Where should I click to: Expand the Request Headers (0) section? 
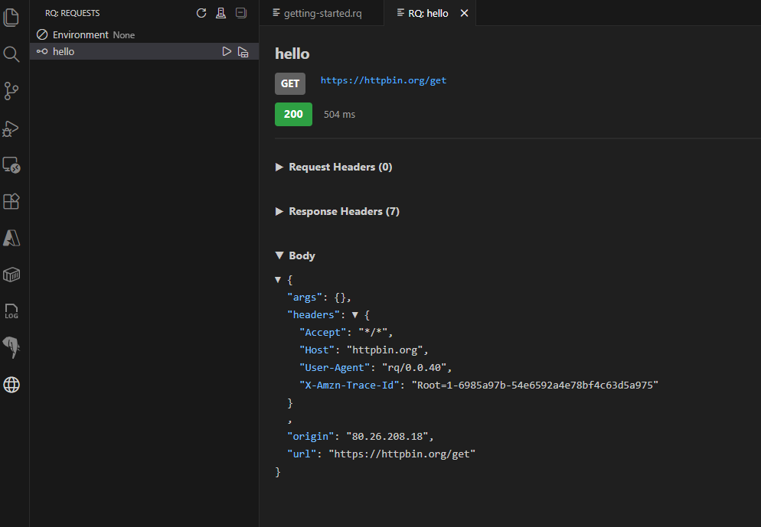click(x=334, y=167)
